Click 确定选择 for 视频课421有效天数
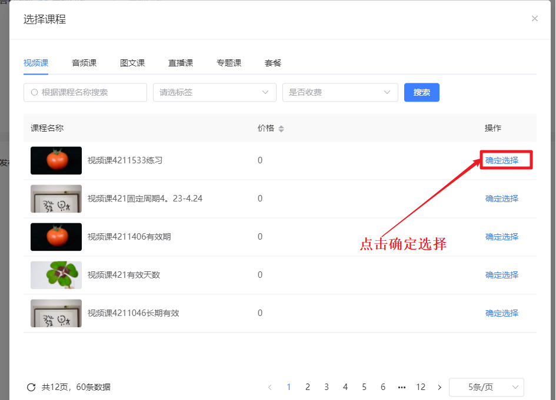This screenshot has width=556, height=400. pyautogui.click(x=502, y=275)
